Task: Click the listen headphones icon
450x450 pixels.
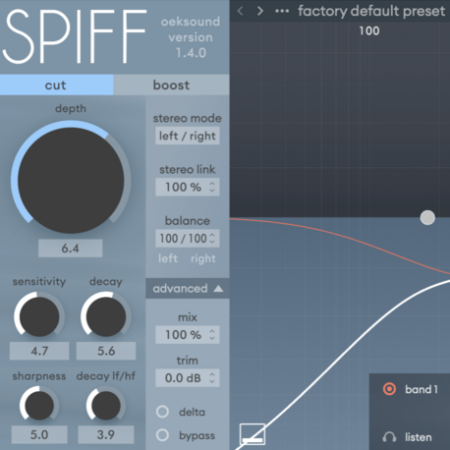Action: point(389,437)
